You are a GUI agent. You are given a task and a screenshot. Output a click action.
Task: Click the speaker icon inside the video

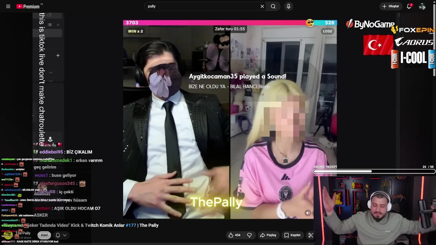(308, 213)
